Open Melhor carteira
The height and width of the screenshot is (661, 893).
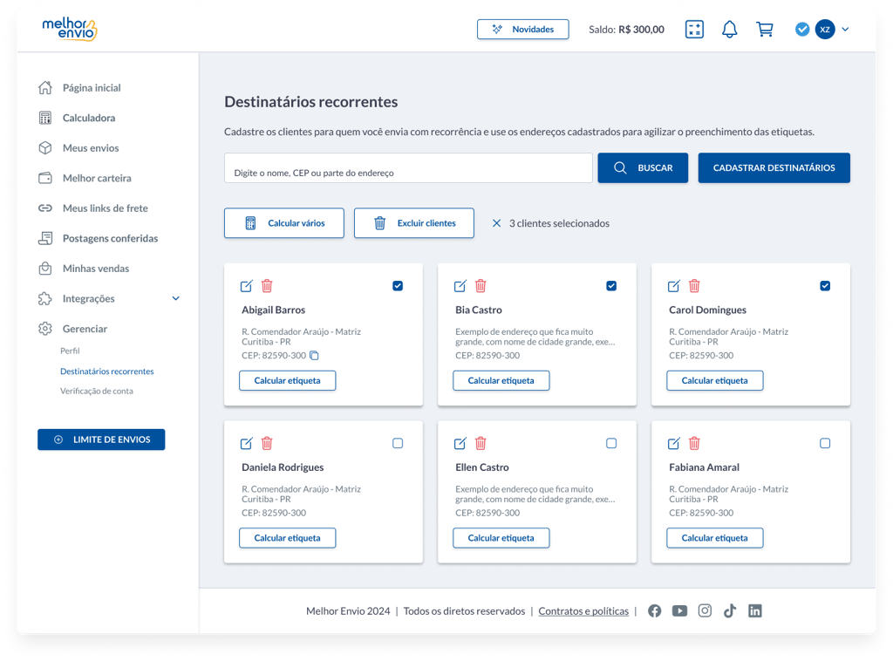coord(85,178)
